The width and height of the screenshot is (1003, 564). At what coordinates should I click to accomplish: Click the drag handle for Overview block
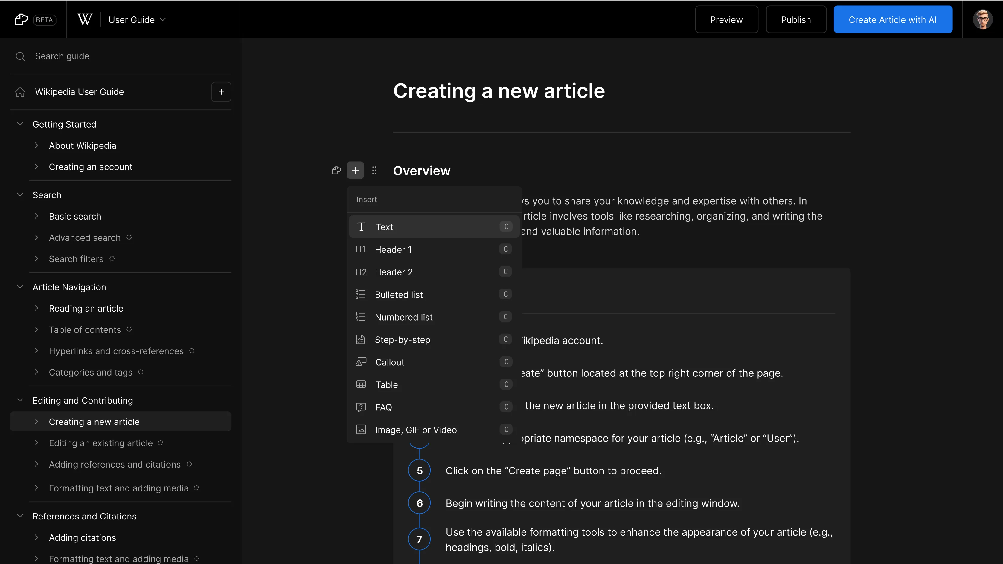374,170
